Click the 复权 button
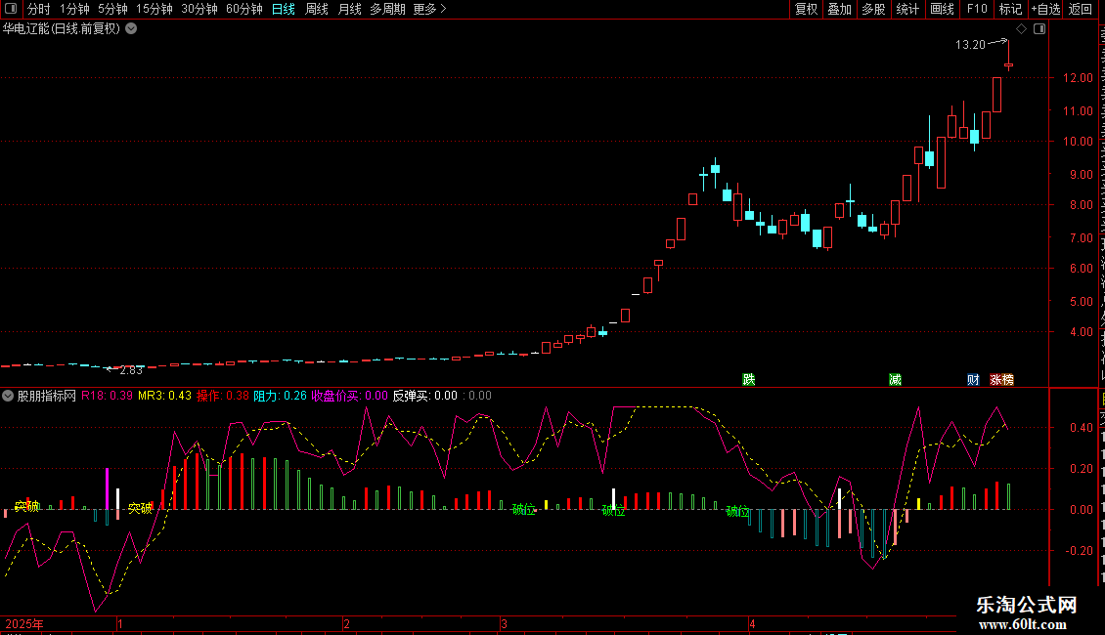Viewport: 1105px width, 635px height. [x=806, y=9]
